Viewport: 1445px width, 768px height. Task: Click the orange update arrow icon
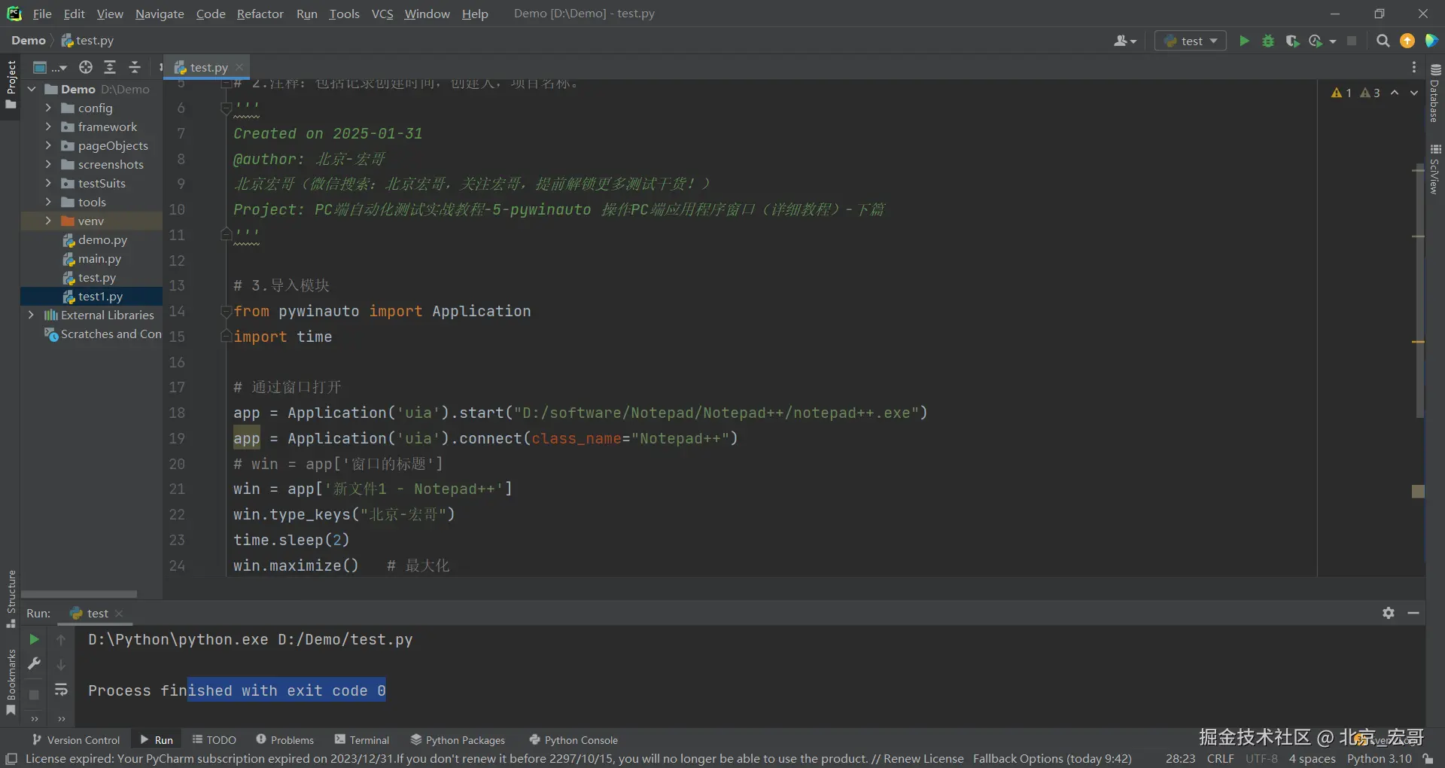1407,41
